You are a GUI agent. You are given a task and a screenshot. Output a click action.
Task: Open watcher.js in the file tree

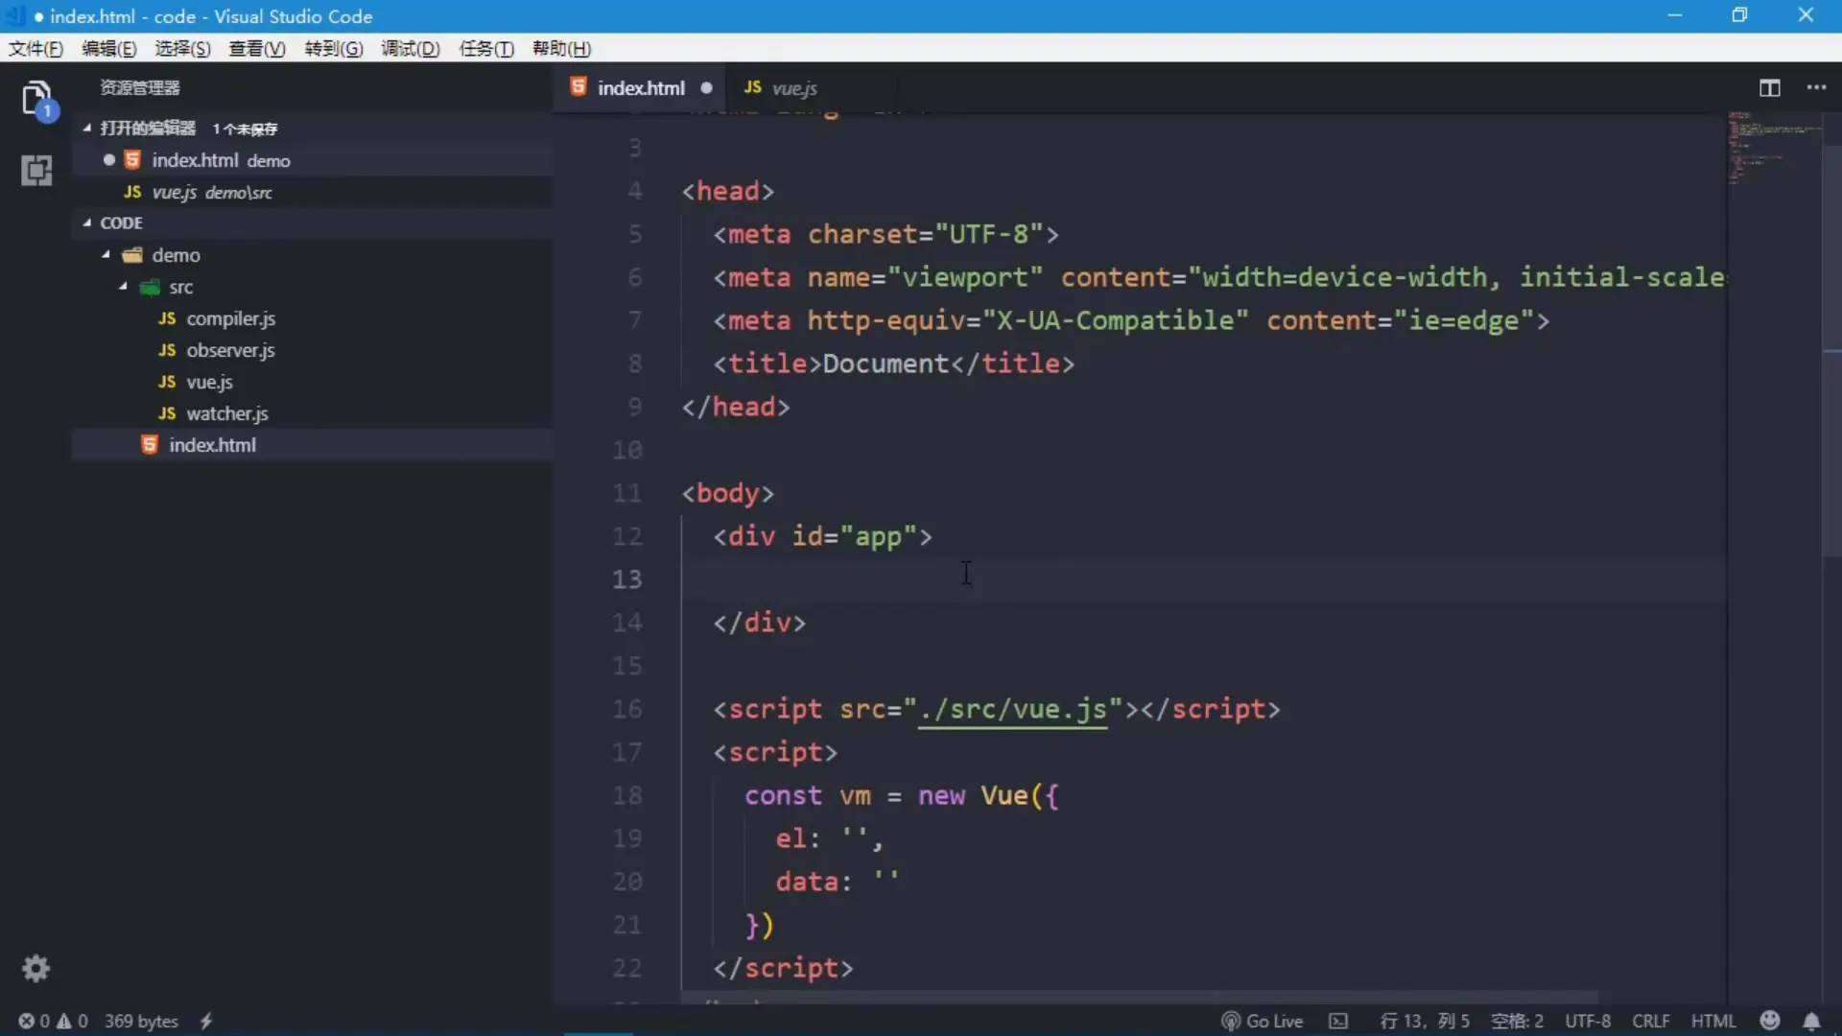(x=312, y=413)
